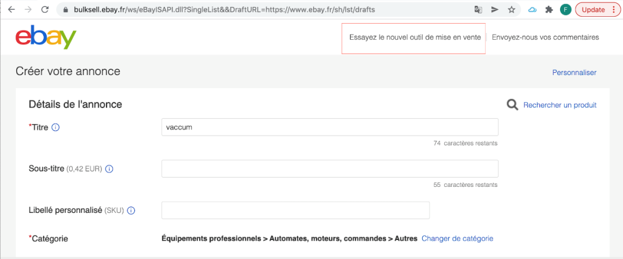The image size is (623, 259).
Task: Open the Google Translate page icon
Action: 478,10
